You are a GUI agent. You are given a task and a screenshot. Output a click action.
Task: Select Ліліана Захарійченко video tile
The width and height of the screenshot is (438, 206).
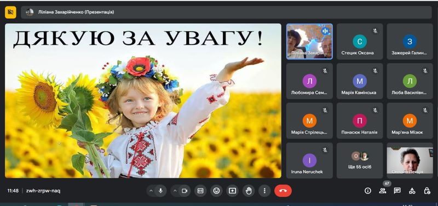pos(309,41)
